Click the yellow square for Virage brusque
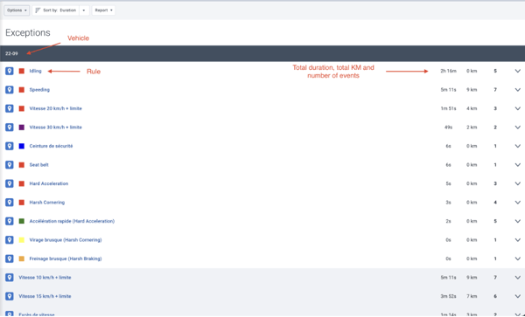 (22, 240)
